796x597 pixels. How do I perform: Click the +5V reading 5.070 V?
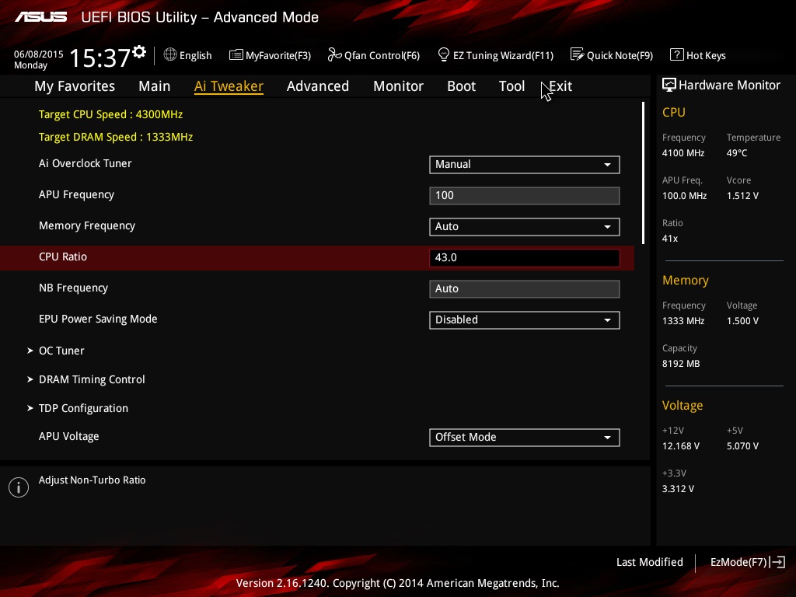[x=742, y=445]
